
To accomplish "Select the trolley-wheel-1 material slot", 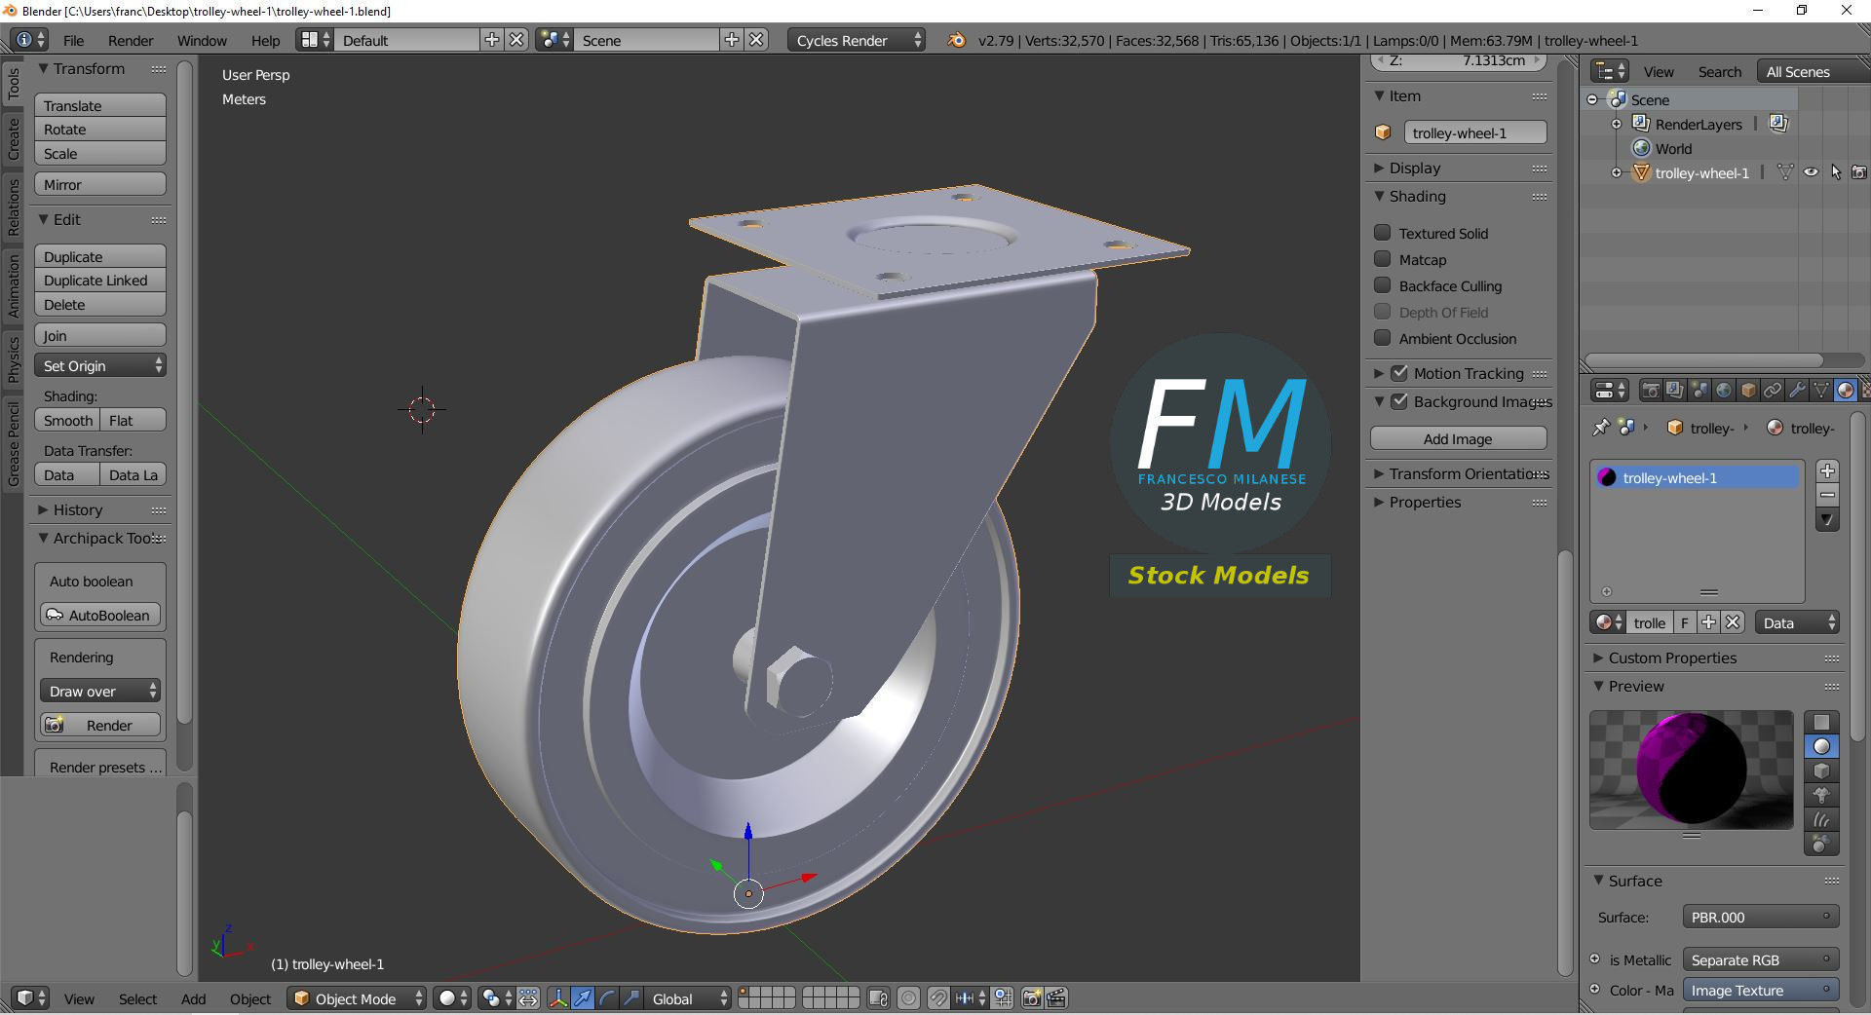I will (1697, 477).
